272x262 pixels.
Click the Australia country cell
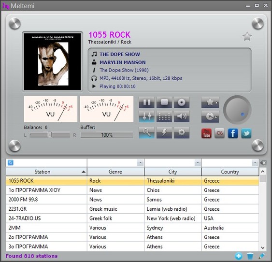(230, 228)
